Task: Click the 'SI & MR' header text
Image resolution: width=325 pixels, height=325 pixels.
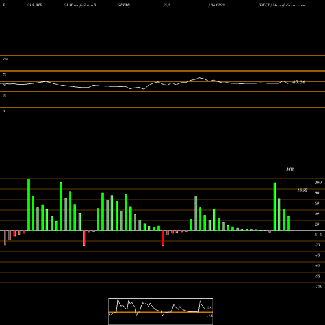Action: click(x=34, y=5)
